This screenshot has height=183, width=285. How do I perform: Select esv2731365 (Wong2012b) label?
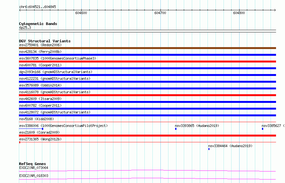point(40,139)
